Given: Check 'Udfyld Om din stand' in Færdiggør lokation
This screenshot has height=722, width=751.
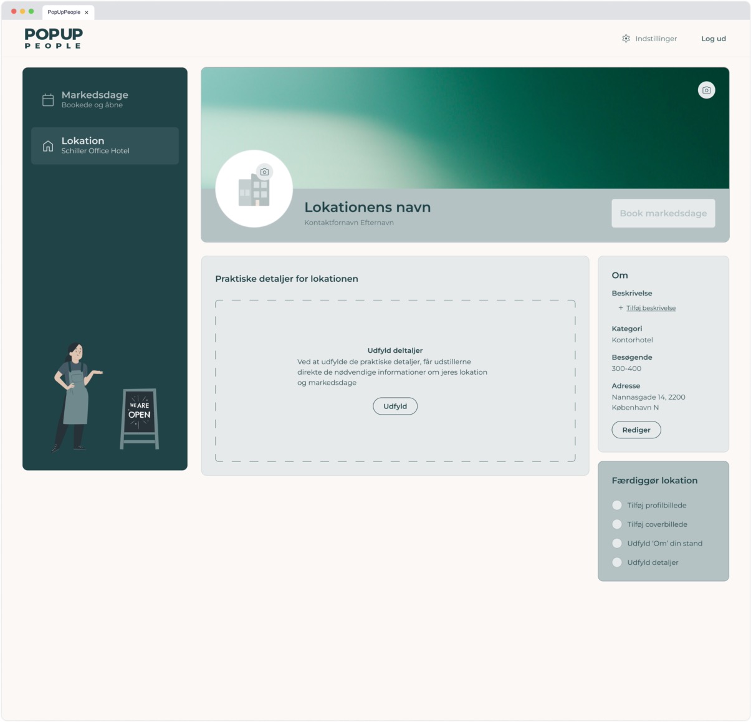Looking at the screenshot, I should click(x=617, y=543).
